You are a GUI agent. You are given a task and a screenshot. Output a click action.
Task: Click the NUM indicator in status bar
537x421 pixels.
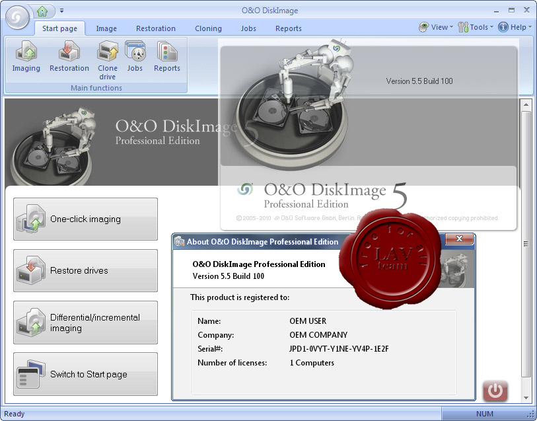click(x=485, y=414)
